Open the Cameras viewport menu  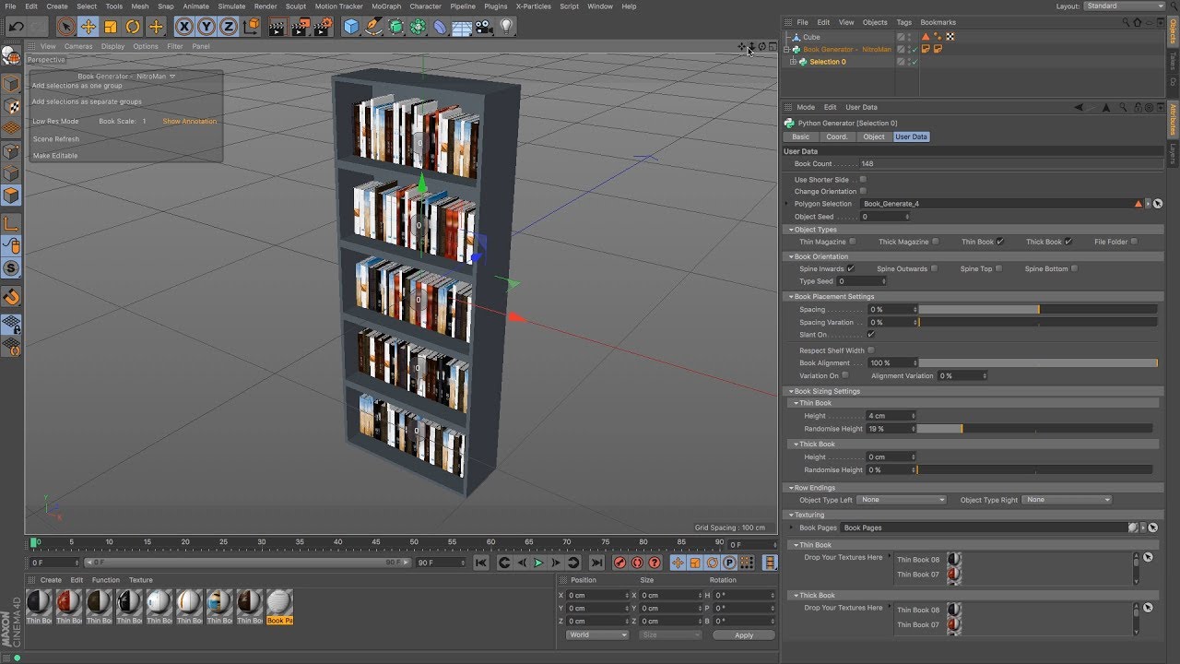click(78, 46)
